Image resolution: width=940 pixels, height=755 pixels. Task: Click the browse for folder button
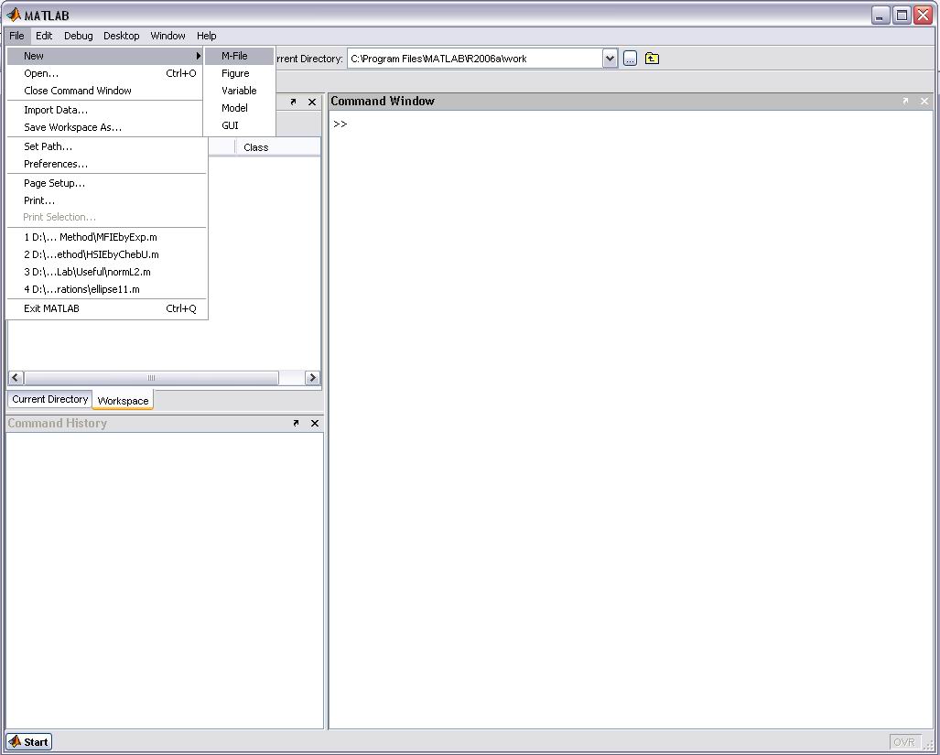[x=630, y=59]
